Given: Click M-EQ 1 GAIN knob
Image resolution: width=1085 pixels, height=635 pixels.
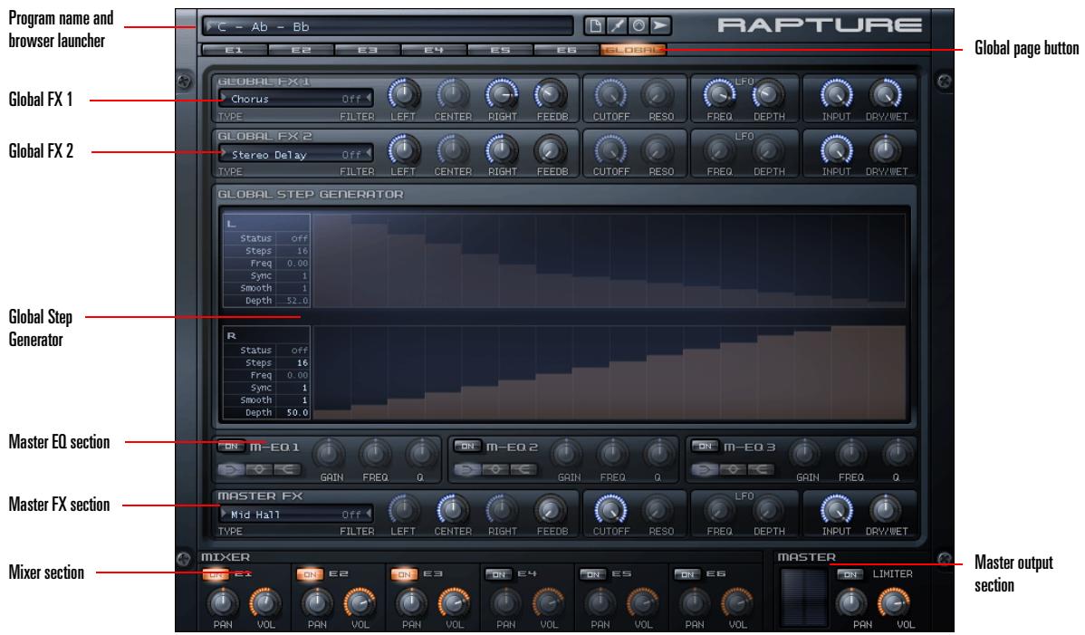Looking at the screenshot, I should (330, 454).
